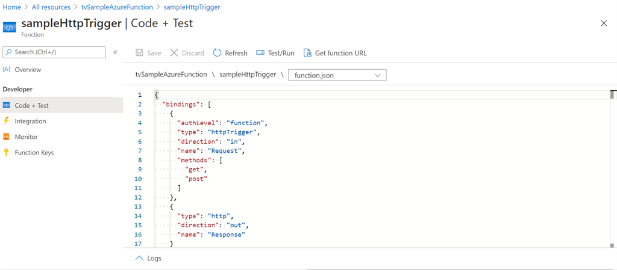The width and height of the screenshot is (617, 270).
Task: Click line number 13 in the gutter
Action: (x=138, y=206)
